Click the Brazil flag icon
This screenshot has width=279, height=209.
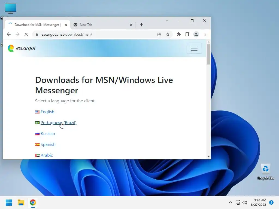point(37,123)
